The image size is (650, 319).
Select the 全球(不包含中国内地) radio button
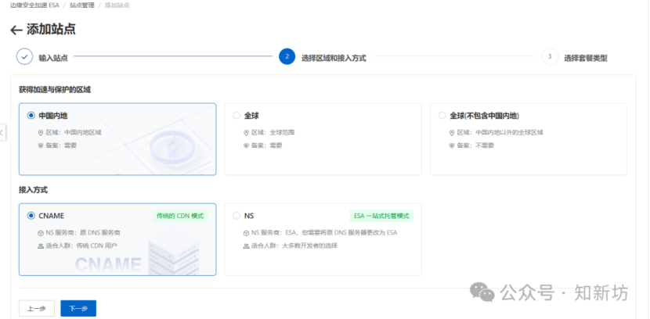442,115
